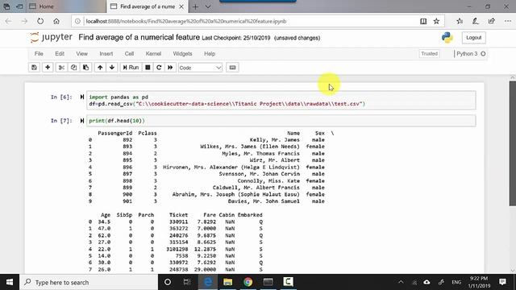Screen dimensions: 516x290
Task: Open File Explorer on the taskbar
Action: pos(227,282)
